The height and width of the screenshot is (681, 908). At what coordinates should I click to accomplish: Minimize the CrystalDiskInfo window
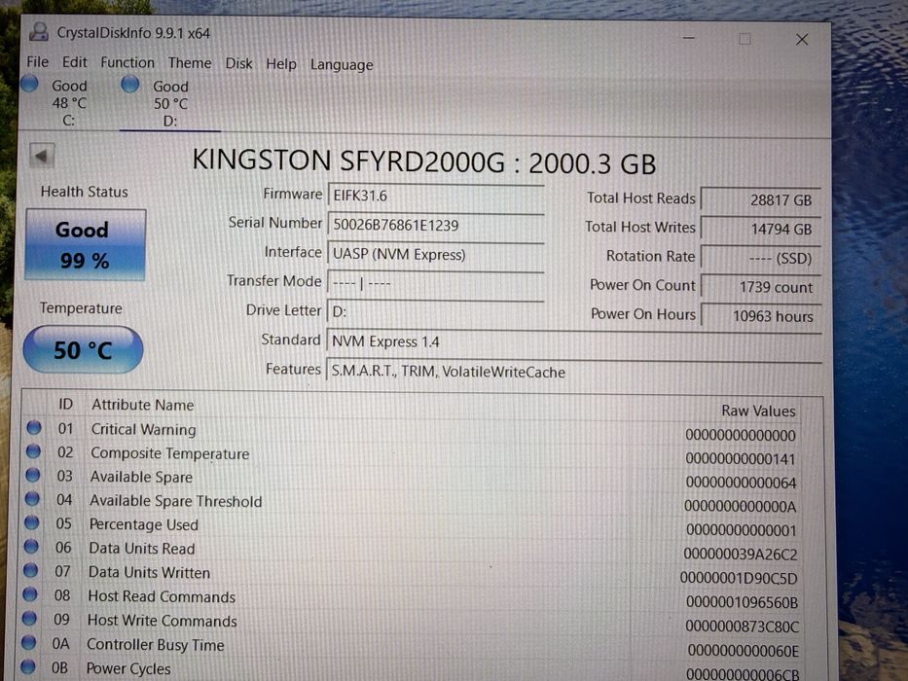point(688,38)
